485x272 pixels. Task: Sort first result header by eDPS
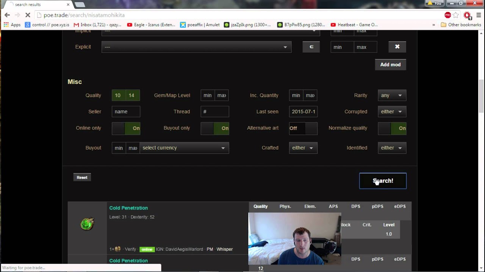tap(400, 206)
